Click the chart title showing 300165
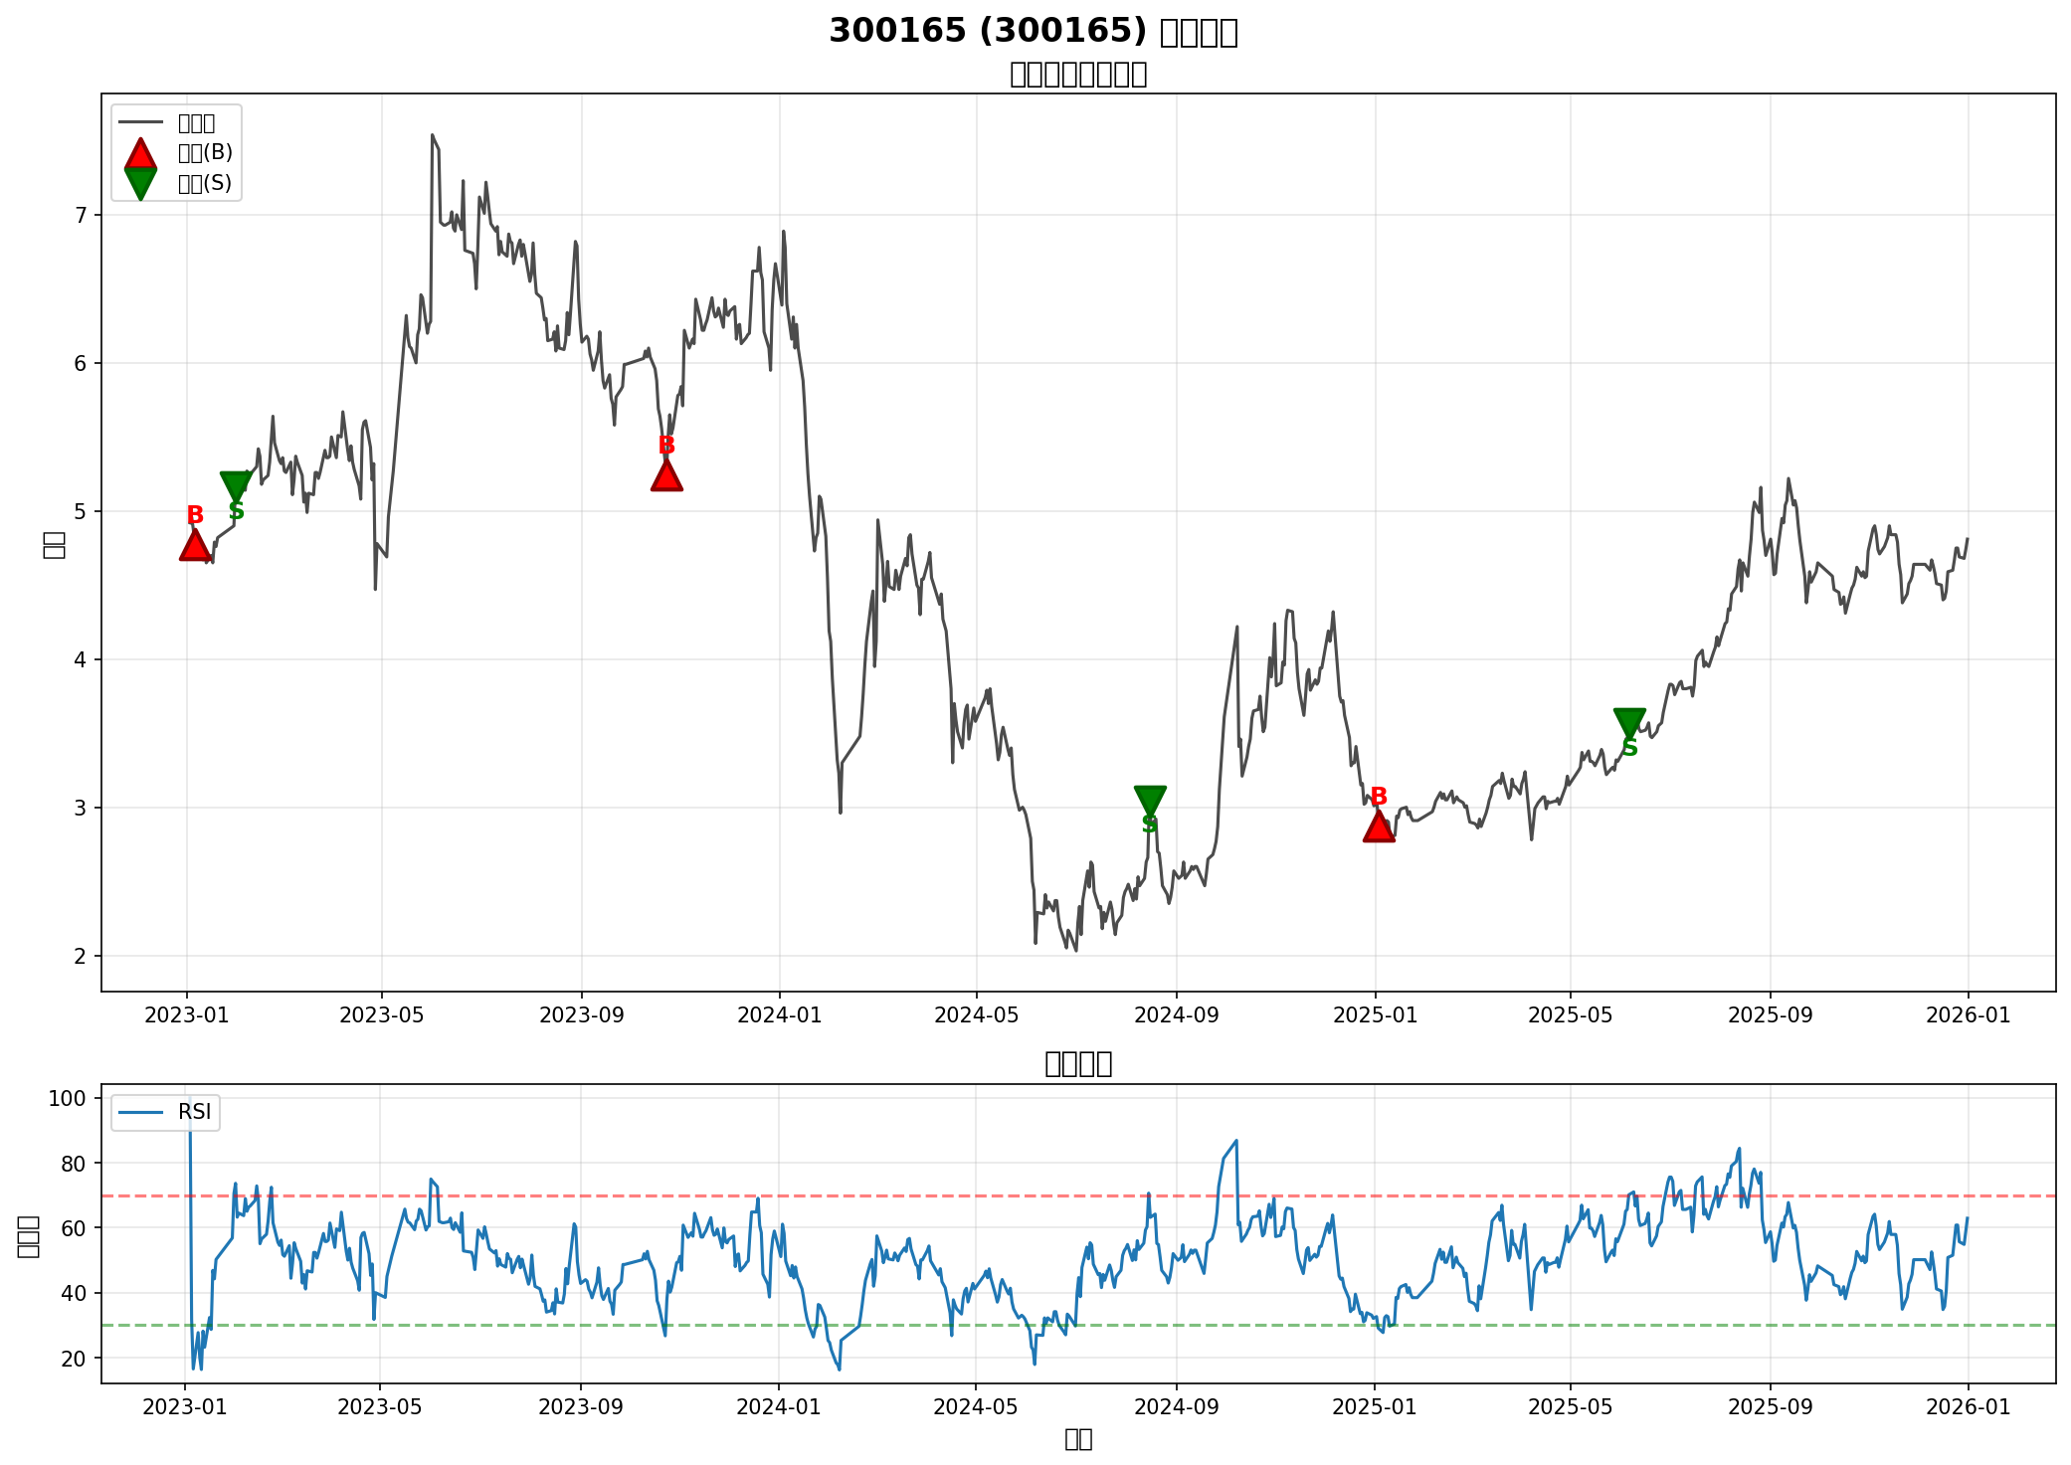The height and width of the screenshot is (1465, 2071). click(1033, 32)
